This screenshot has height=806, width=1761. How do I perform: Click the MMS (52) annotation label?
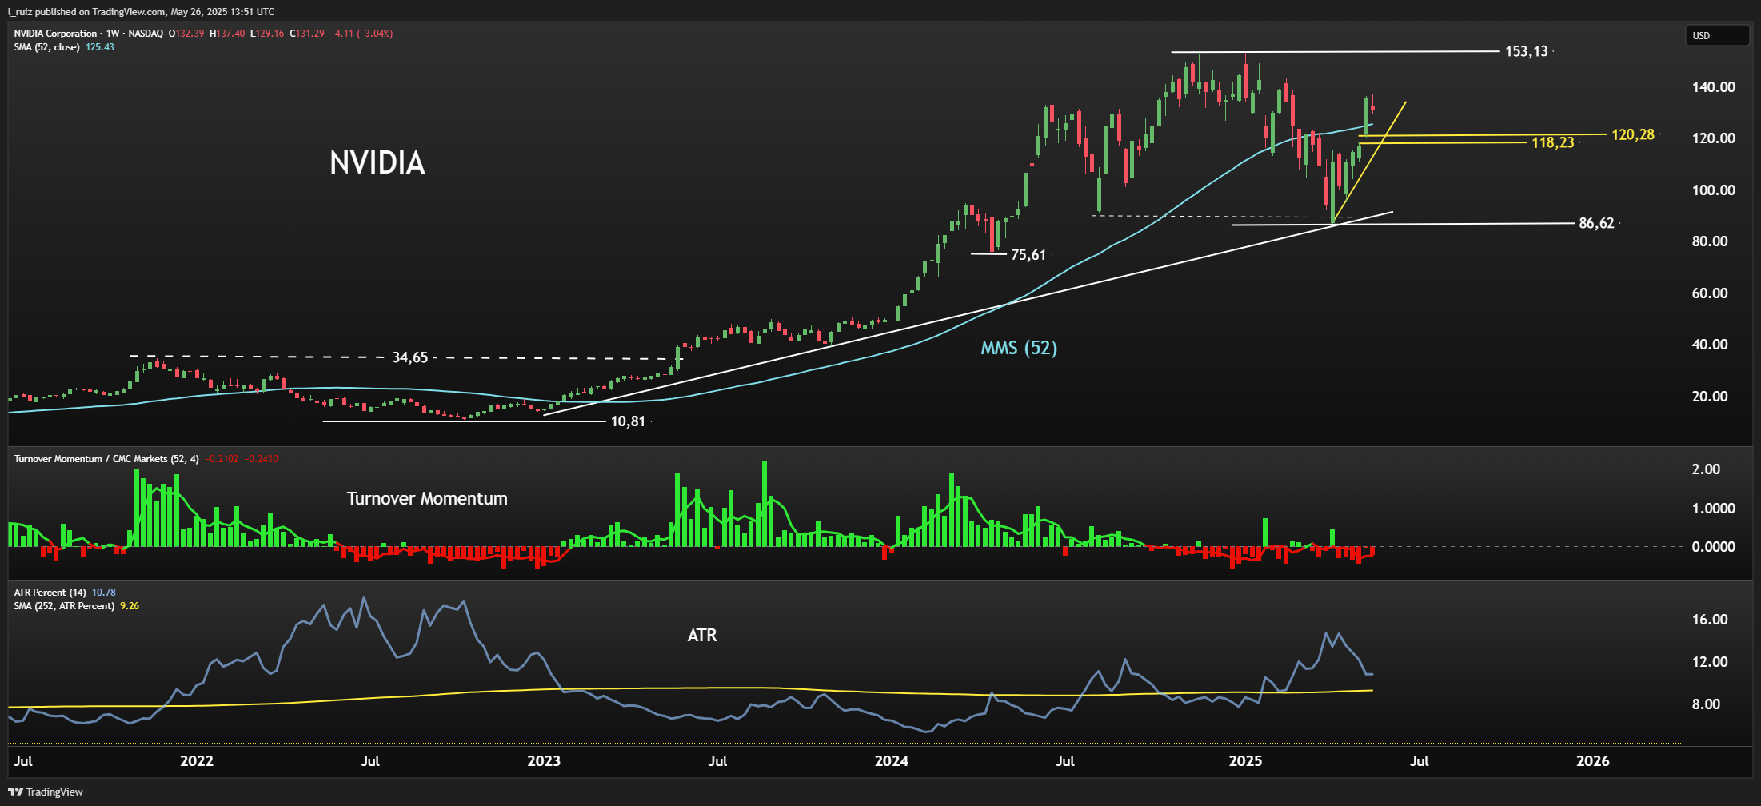(x=1019, y=348)
